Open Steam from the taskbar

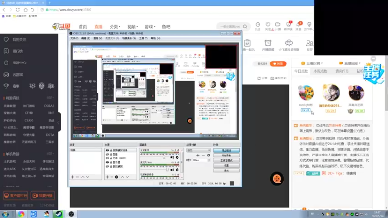point(59,214)
